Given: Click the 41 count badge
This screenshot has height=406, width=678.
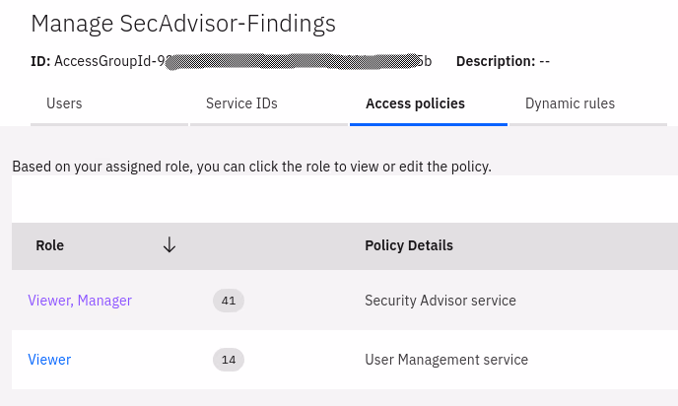Looking at the screenshot, I should pyautogui.click(x=229, y=301).
